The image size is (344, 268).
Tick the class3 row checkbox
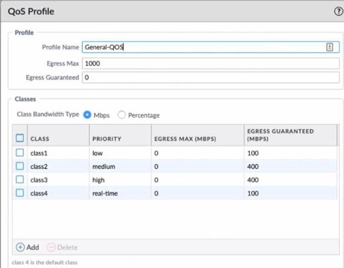coord(20,179)
